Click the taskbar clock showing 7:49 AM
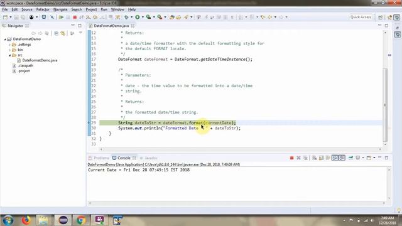 click(387, 218)
